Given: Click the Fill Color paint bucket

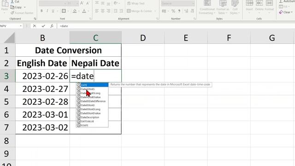Looking at the screenshot, I should (75, 11).
